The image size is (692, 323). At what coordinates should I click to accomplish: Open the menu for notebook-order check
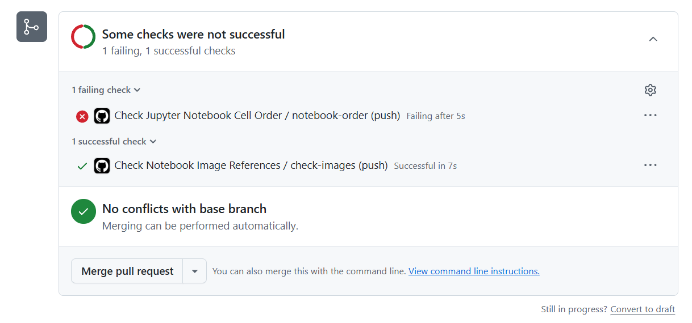[x=651, y=116]
